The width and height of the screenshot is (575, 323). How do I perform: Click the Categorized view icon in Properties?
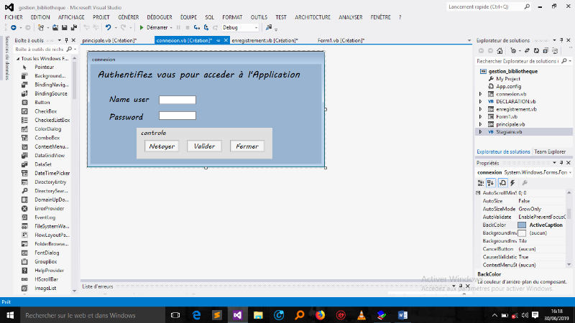click(x=481, y=183)
